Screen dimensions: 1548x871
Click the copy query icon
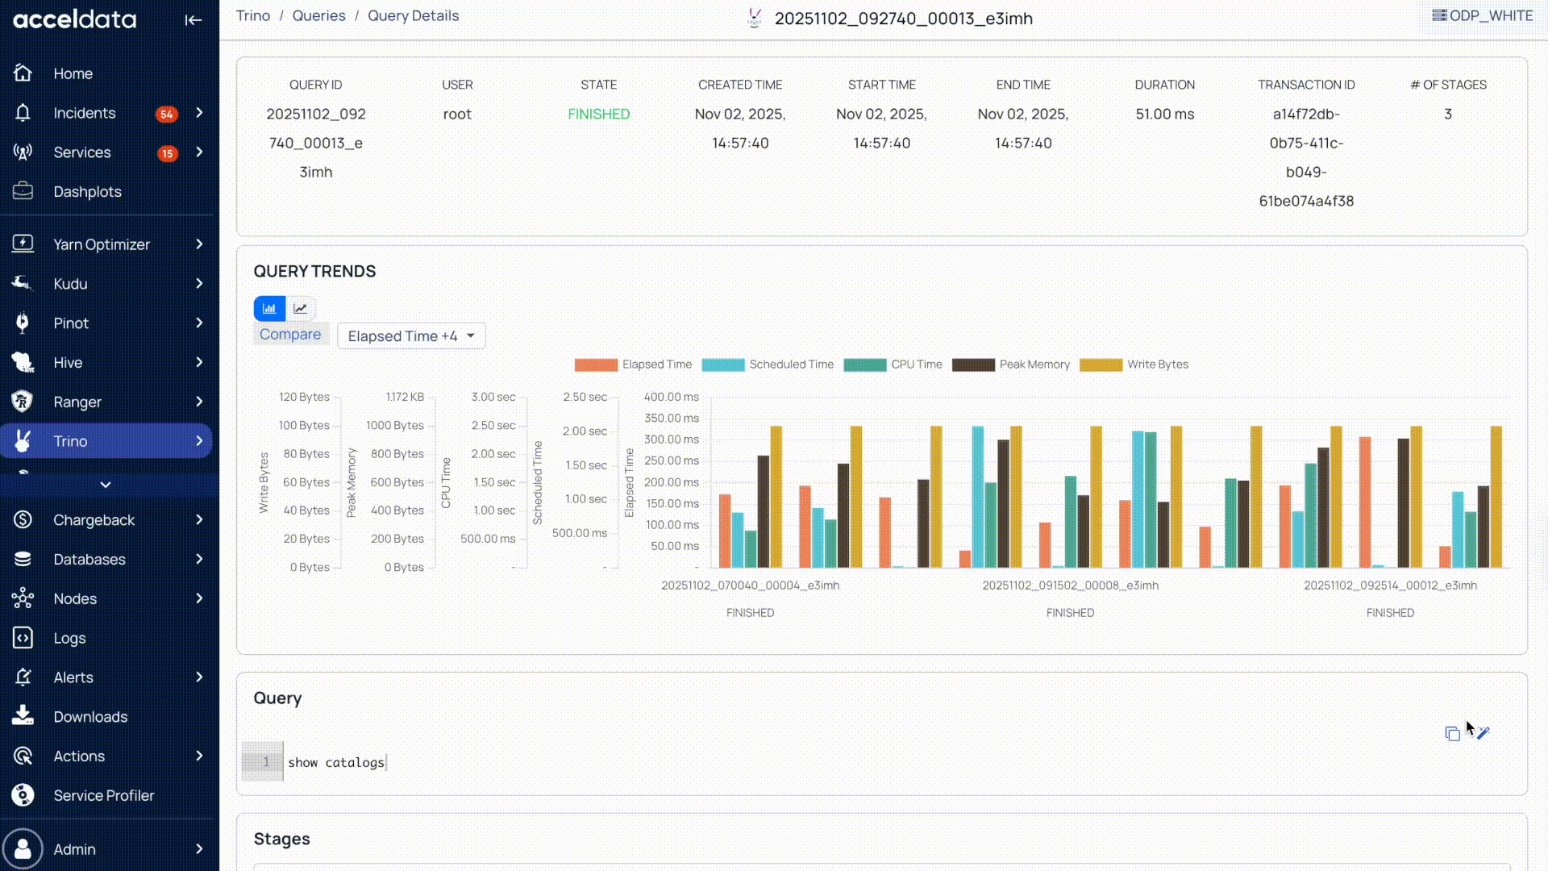click(x=1452, y=734)
